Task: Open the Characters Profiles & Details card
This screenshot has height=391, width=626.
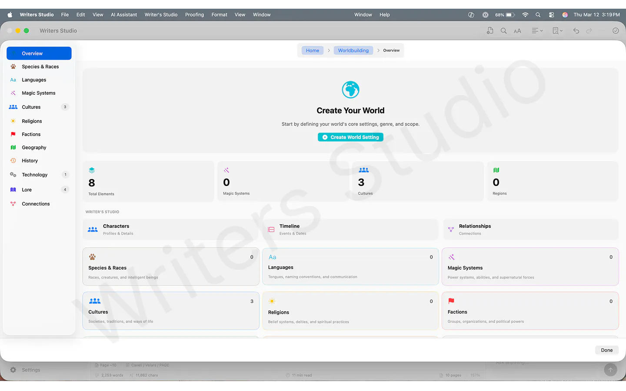Action: 171,229
